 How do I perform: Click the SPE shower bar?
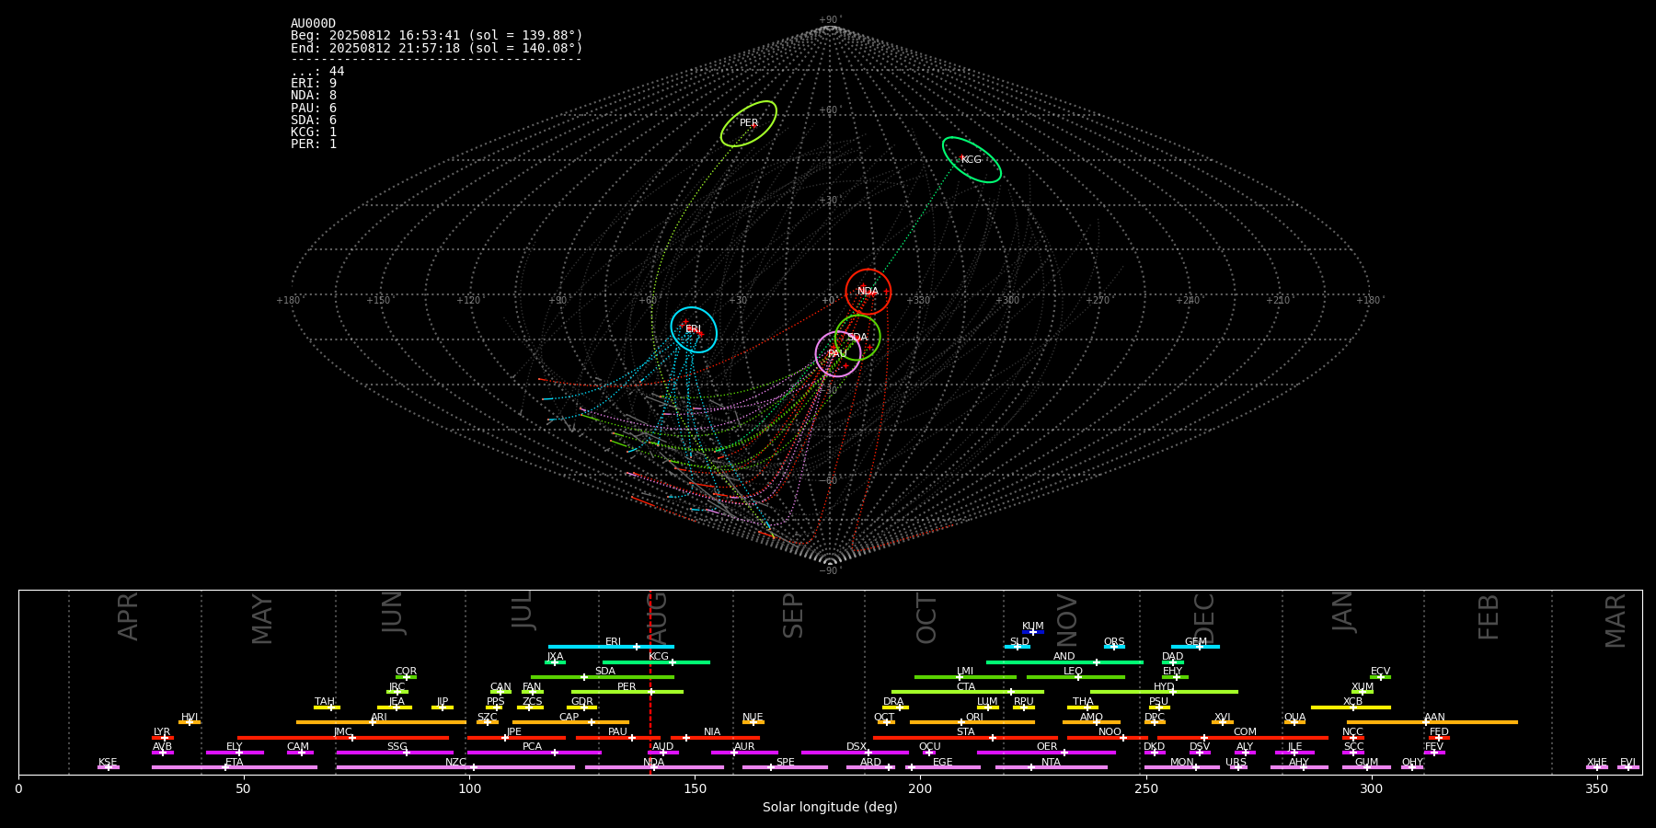pyautogui.click(x=785, y=767)
